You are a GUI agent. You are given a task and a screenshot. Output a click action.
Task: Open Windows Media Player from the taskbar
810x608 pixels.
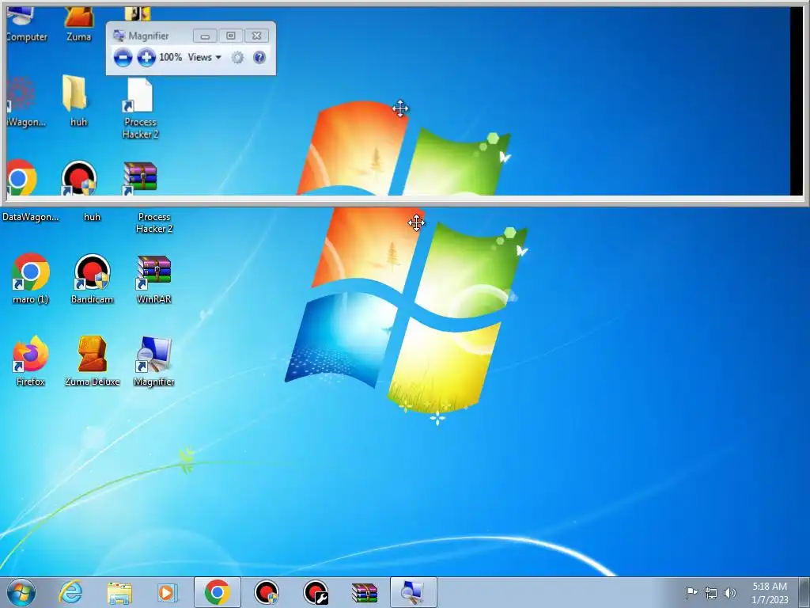pyautogui.click(x=168, y=592)
